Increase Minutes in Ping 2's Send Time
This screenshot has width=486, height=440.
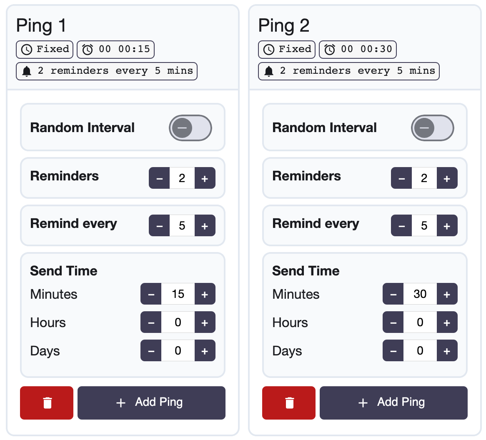pyautogui.click(x=447, y=294)
